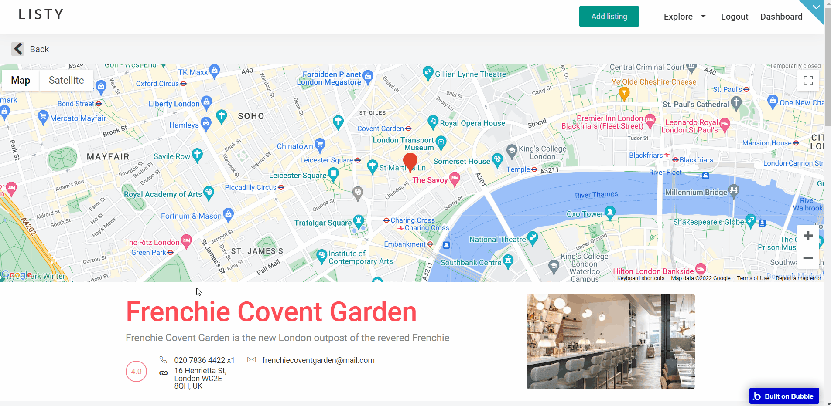Click Fortnum & Mason shopping marker

pyautogui.click(x=228, y=214)
